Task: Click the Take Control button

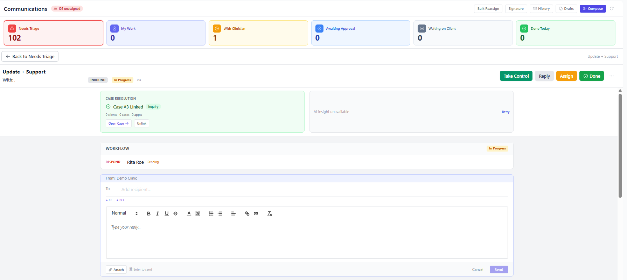Action: 516,76
